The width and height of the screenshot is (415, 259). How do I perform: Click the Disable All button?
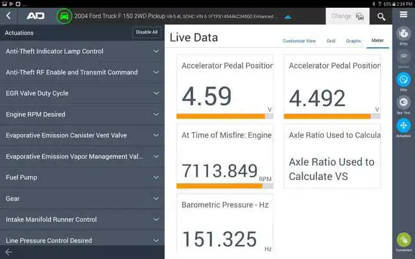(147, 32)
